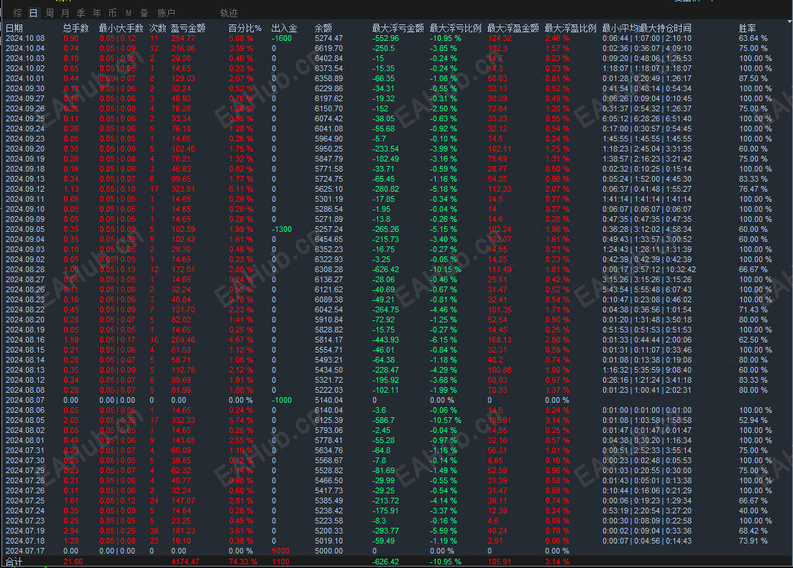Image resolution: width=793 pixels, height=568 pixels.
Task: Click the total net deposit 1100
Action: [x=280, y=562]
